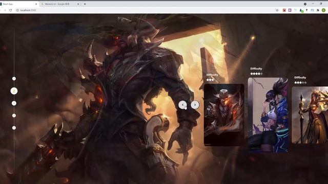This screenshot has height=184, width=328.
Task: Select the fourth slide indicator dot
Action: coord(14,116)
